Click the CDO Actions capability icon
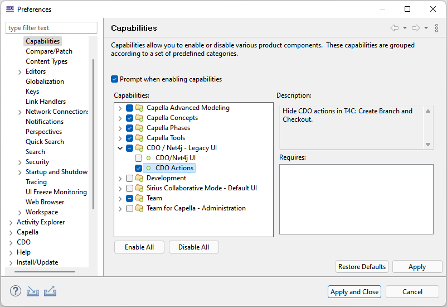Viewport: 447px width, 307px height. coord(148,168)
